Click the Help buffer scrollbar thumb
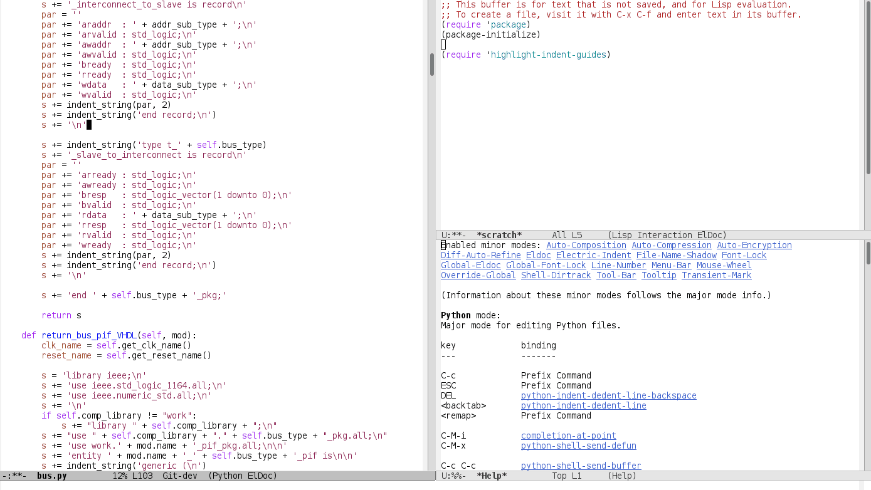 (x=868, y=253)
